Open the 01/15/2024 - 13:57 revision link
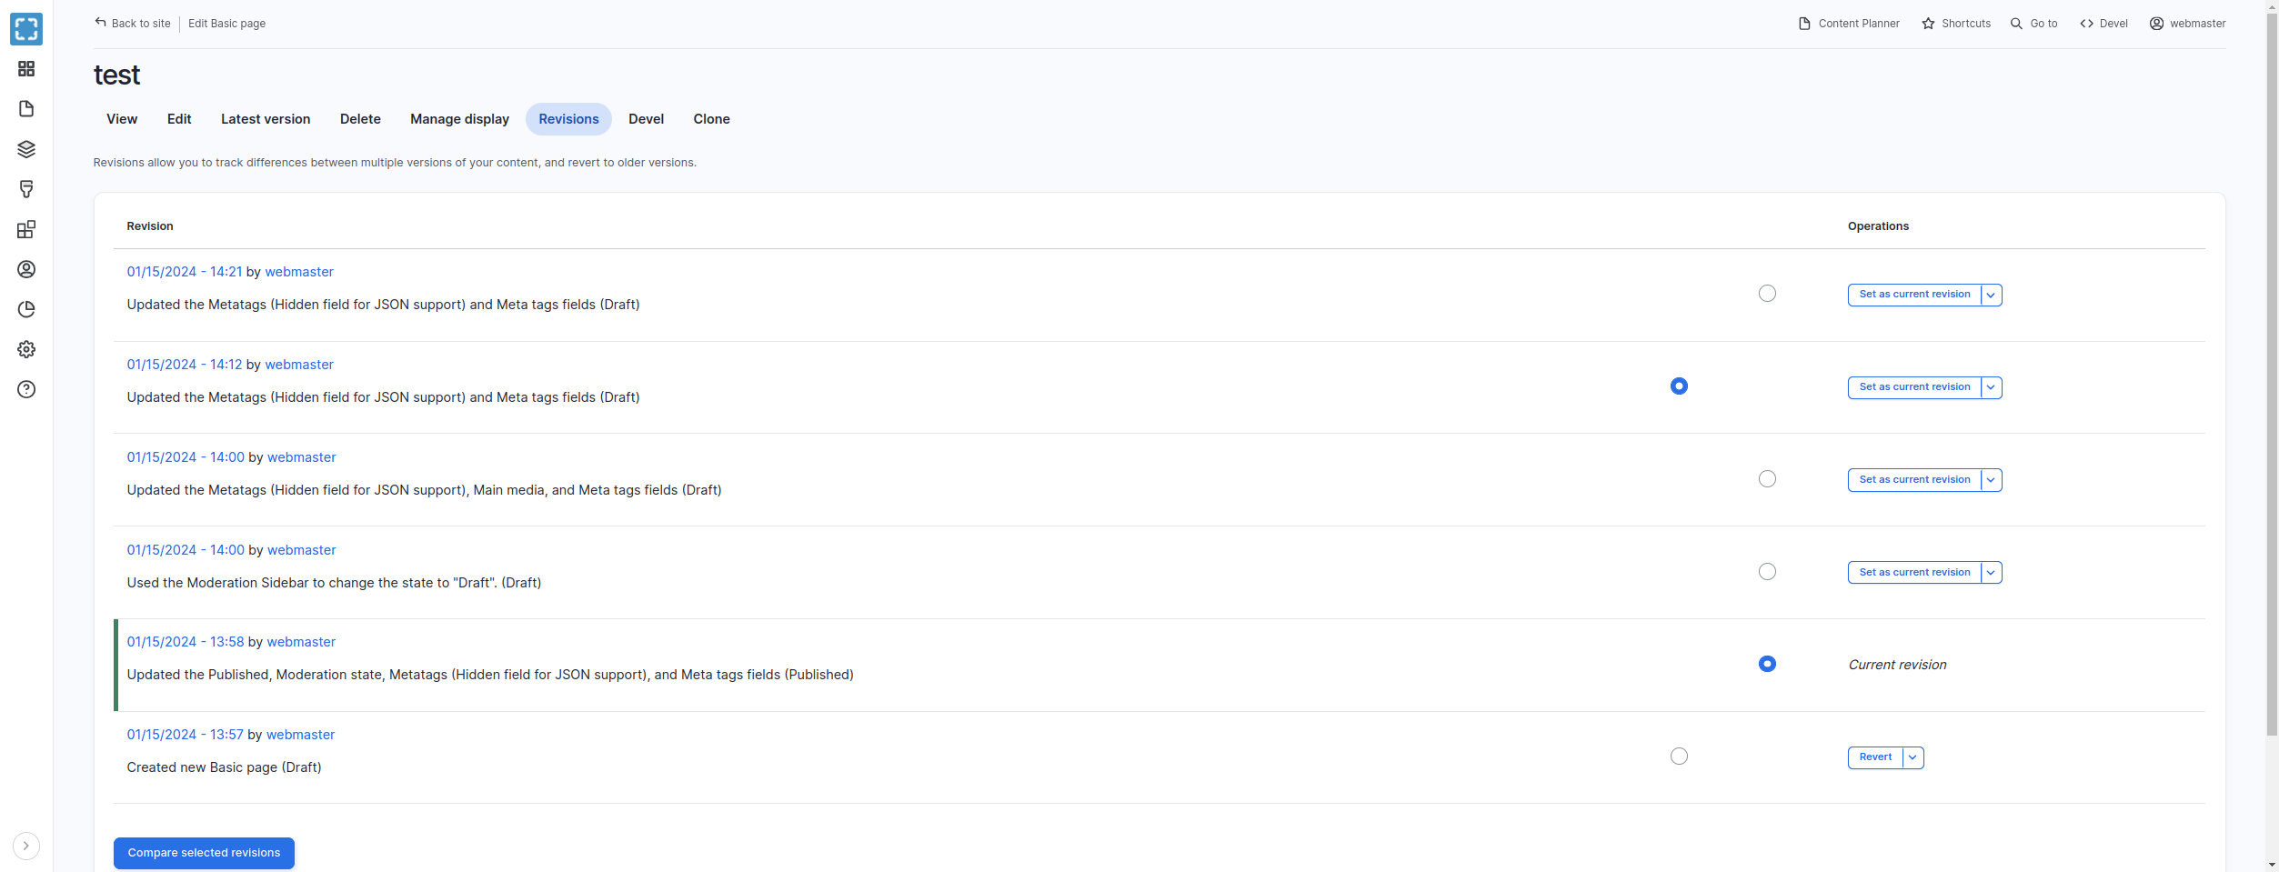This screenshot has height=872, width=2279. (186, 735)
